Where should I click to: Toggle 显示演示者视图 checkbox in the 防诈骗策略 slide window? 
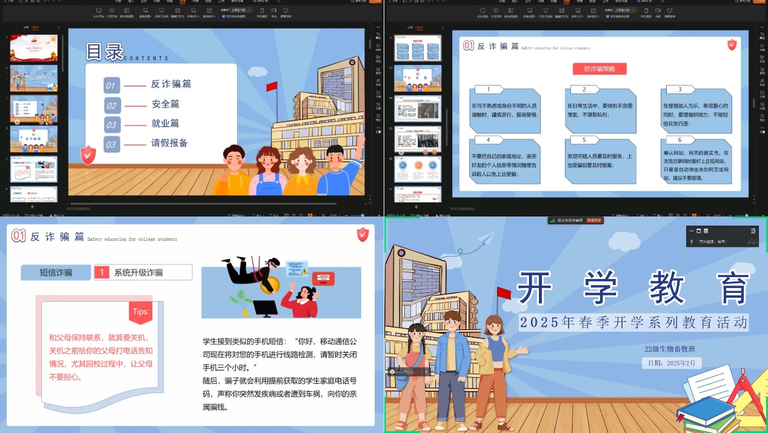(607, 16)
